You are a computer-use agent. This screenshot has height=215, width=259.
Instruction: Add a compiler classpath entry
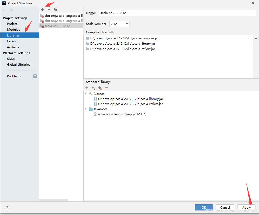click(256, 39)
